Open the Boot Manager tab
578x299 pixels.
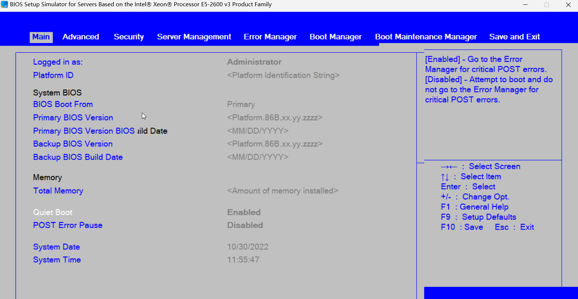[x=335, y=37]
